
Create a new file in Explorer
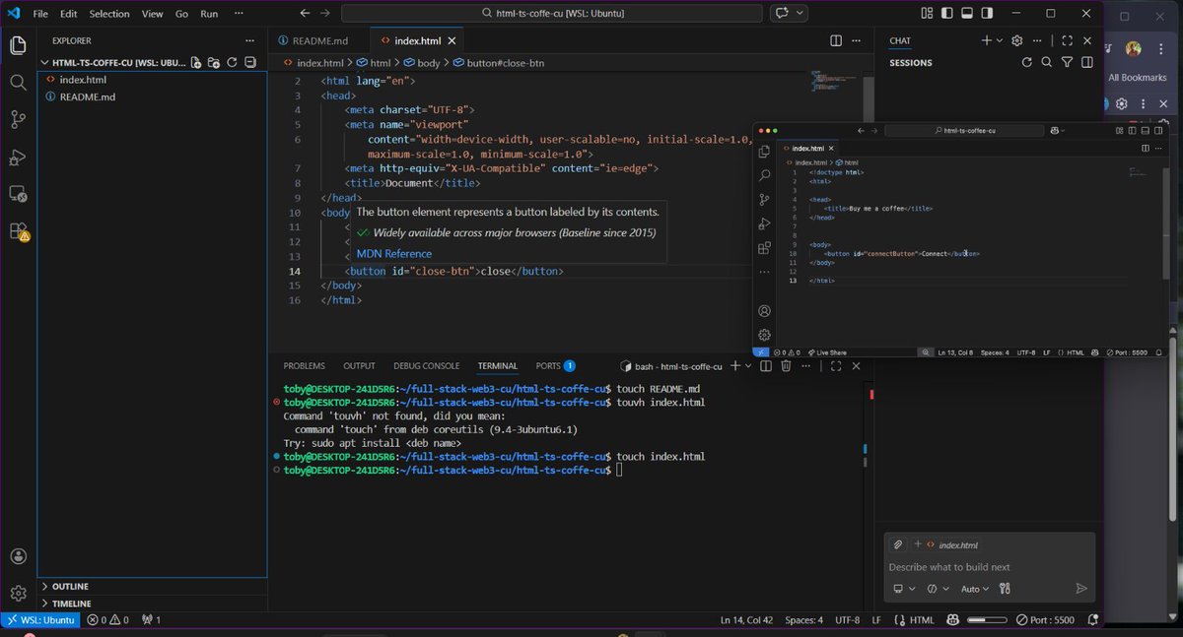[x=196, y=62]
